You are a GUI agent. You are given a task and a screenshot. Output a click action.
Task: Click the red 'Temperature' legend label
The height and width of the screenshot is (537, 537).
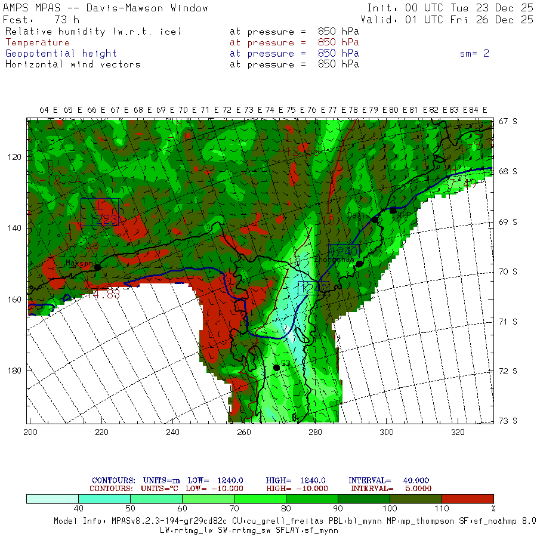(x=38, y=42)
